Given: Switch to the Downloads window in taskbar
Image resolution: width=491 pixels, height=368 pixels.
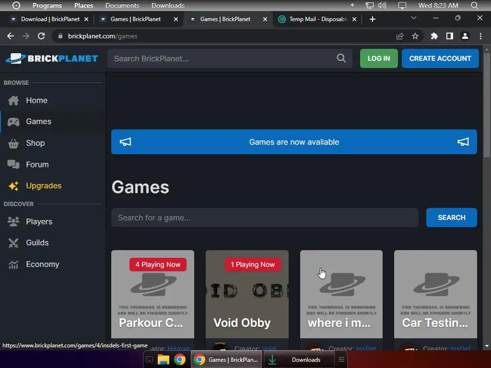Looking at the screenshot, I should click(299, 359).
